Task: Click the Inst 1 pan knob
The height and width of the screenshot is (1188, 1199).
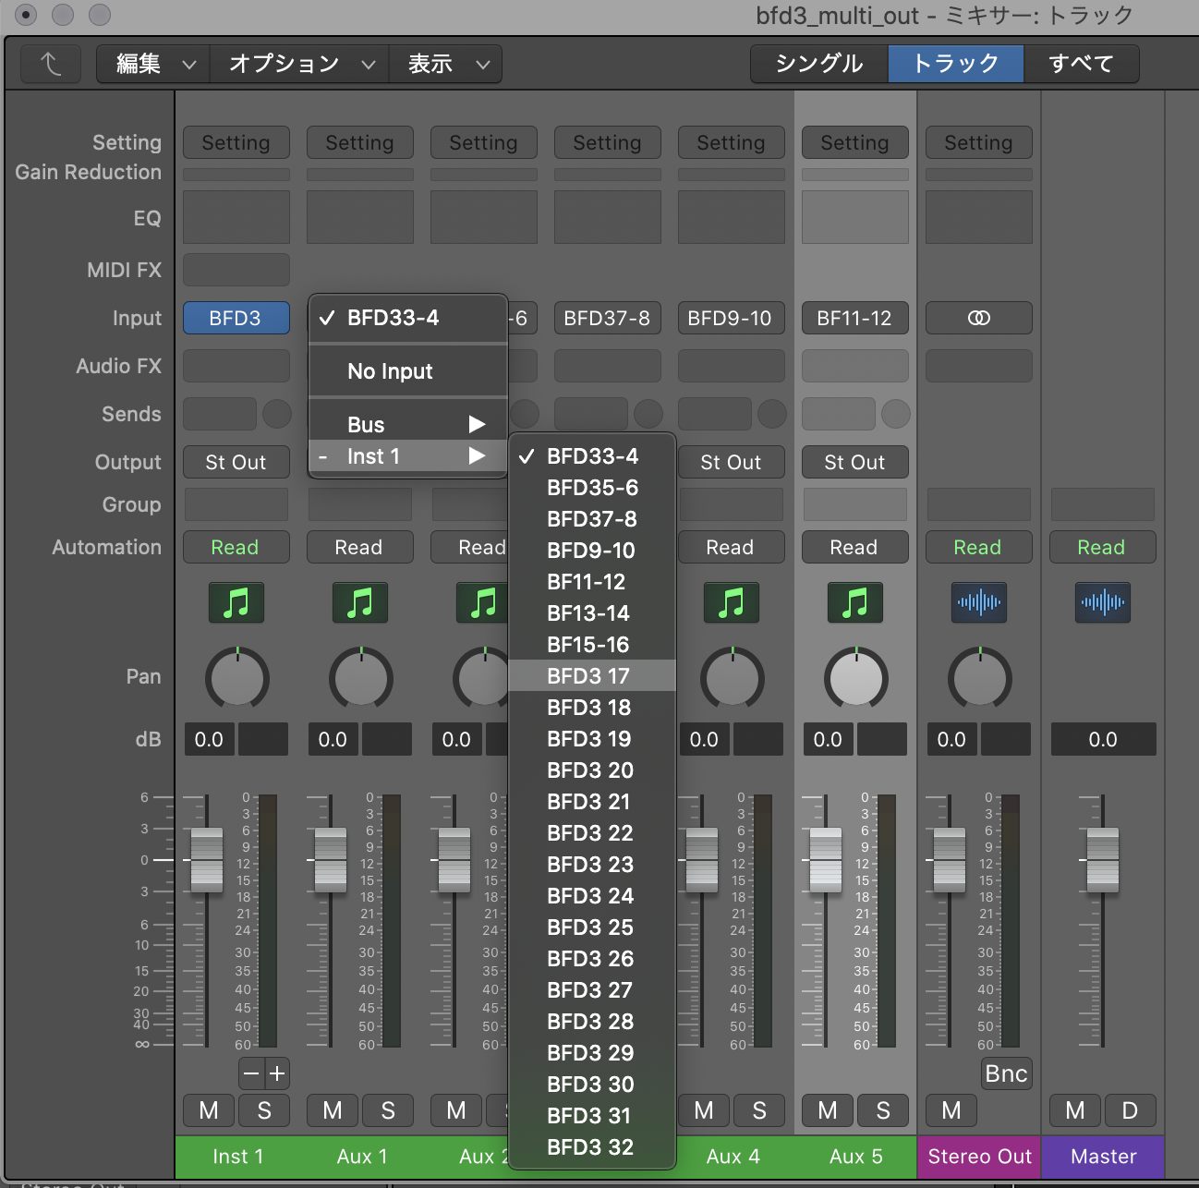Action: (x=237, y=679)
